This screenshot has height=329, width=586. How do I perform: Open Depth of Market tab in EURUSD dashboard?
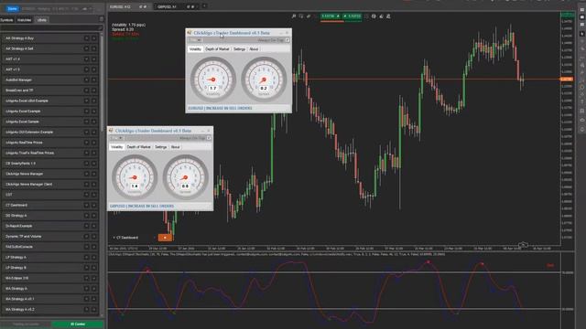click(217, 49)
